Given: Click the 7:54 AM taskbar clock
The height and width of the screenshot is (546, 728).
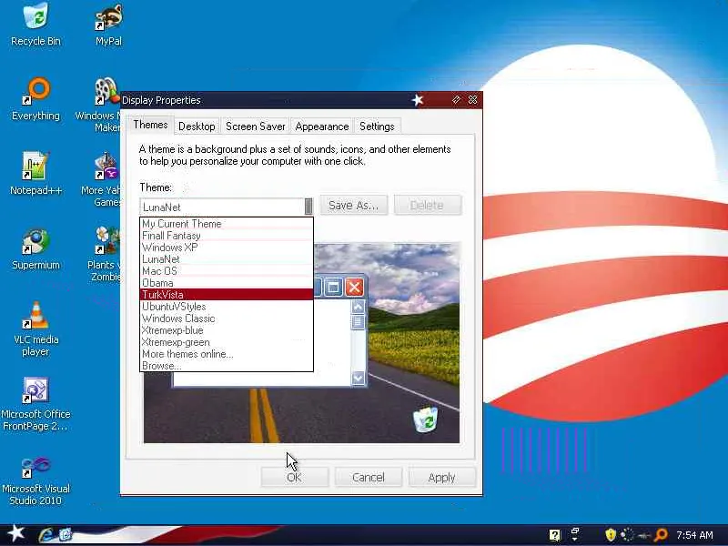Looking at the screenshot, I should (x=694, y=535).
